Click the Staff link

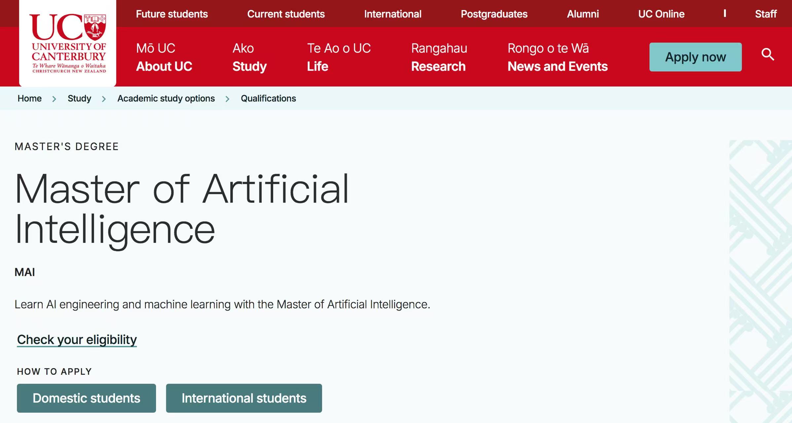tap(766, 14)
